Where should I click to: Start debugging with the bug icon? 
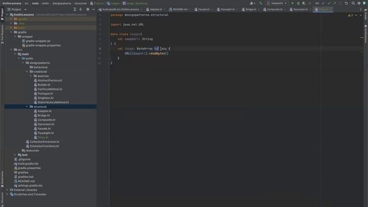point(298,3)
